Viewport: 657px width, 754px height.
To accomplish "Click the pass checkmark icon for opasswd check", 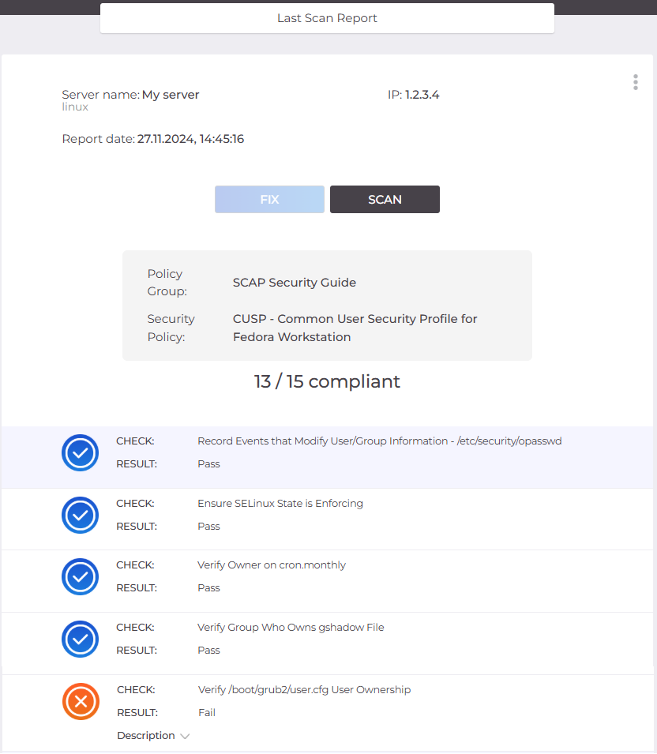I will [x=80, y=453].
